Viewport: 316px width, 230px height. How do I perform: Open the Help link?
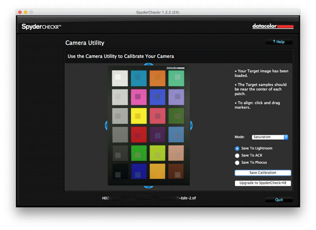[279, 42]
